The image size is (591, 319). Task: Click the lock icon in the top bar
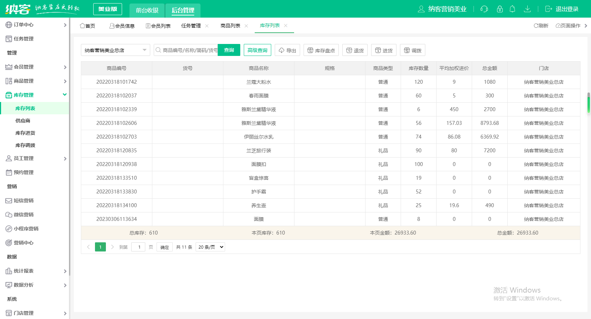(x=500, y=9)
